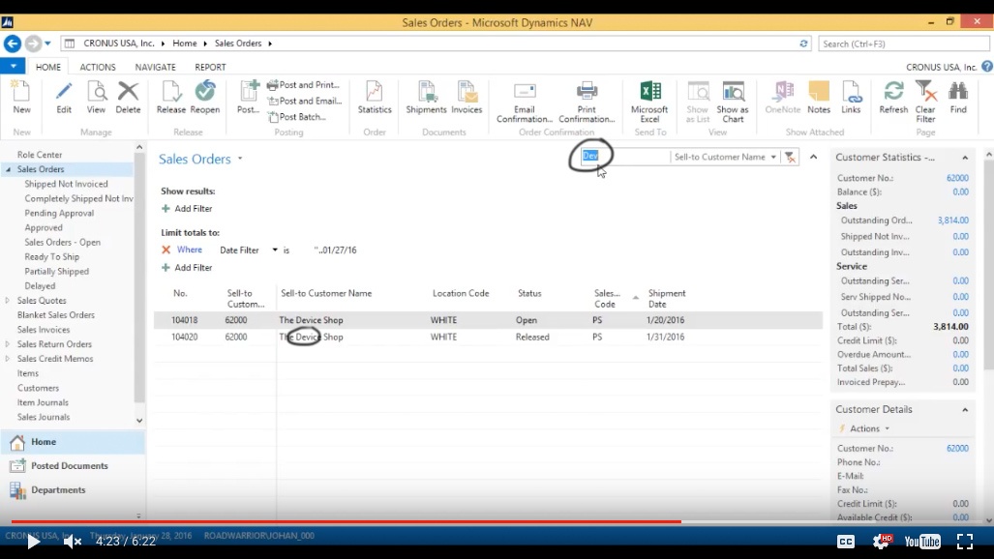Switch to the NAVIGATE ribbon tab

155,67
